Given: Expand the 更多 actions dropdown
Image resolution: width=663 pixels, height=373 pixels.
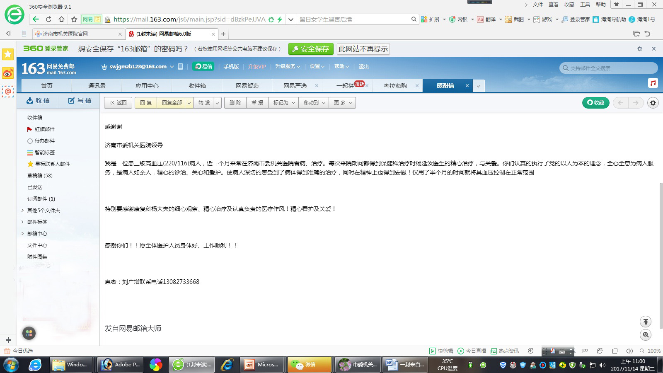Looking at the screenshot, I should click(x=343, y=103).
